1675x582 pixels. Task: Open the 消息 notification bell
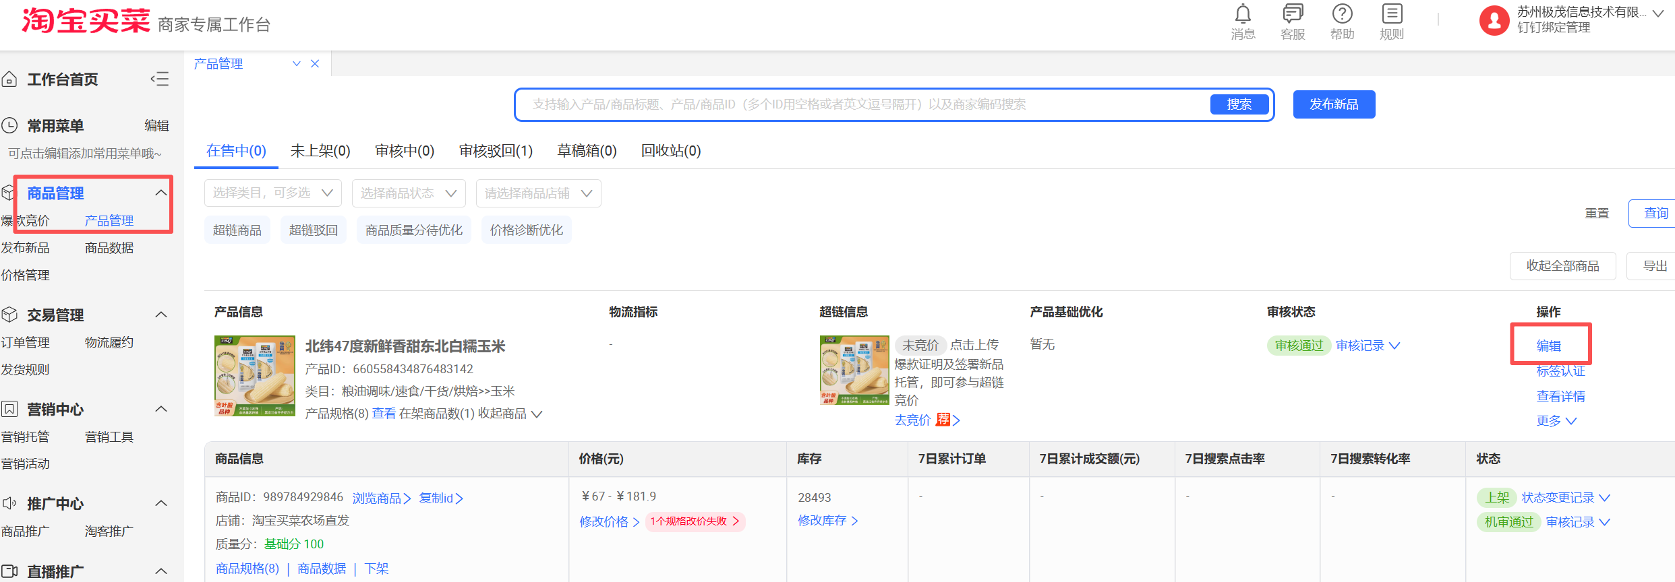1243,14
